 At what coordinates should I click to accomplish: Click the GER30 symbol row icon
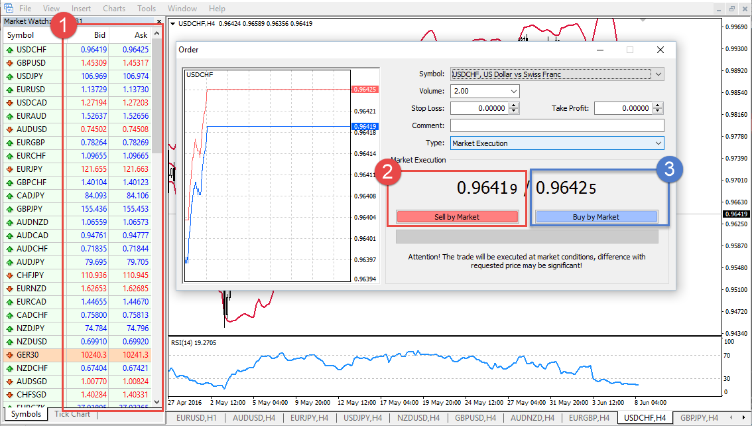[x=10, y=355]
